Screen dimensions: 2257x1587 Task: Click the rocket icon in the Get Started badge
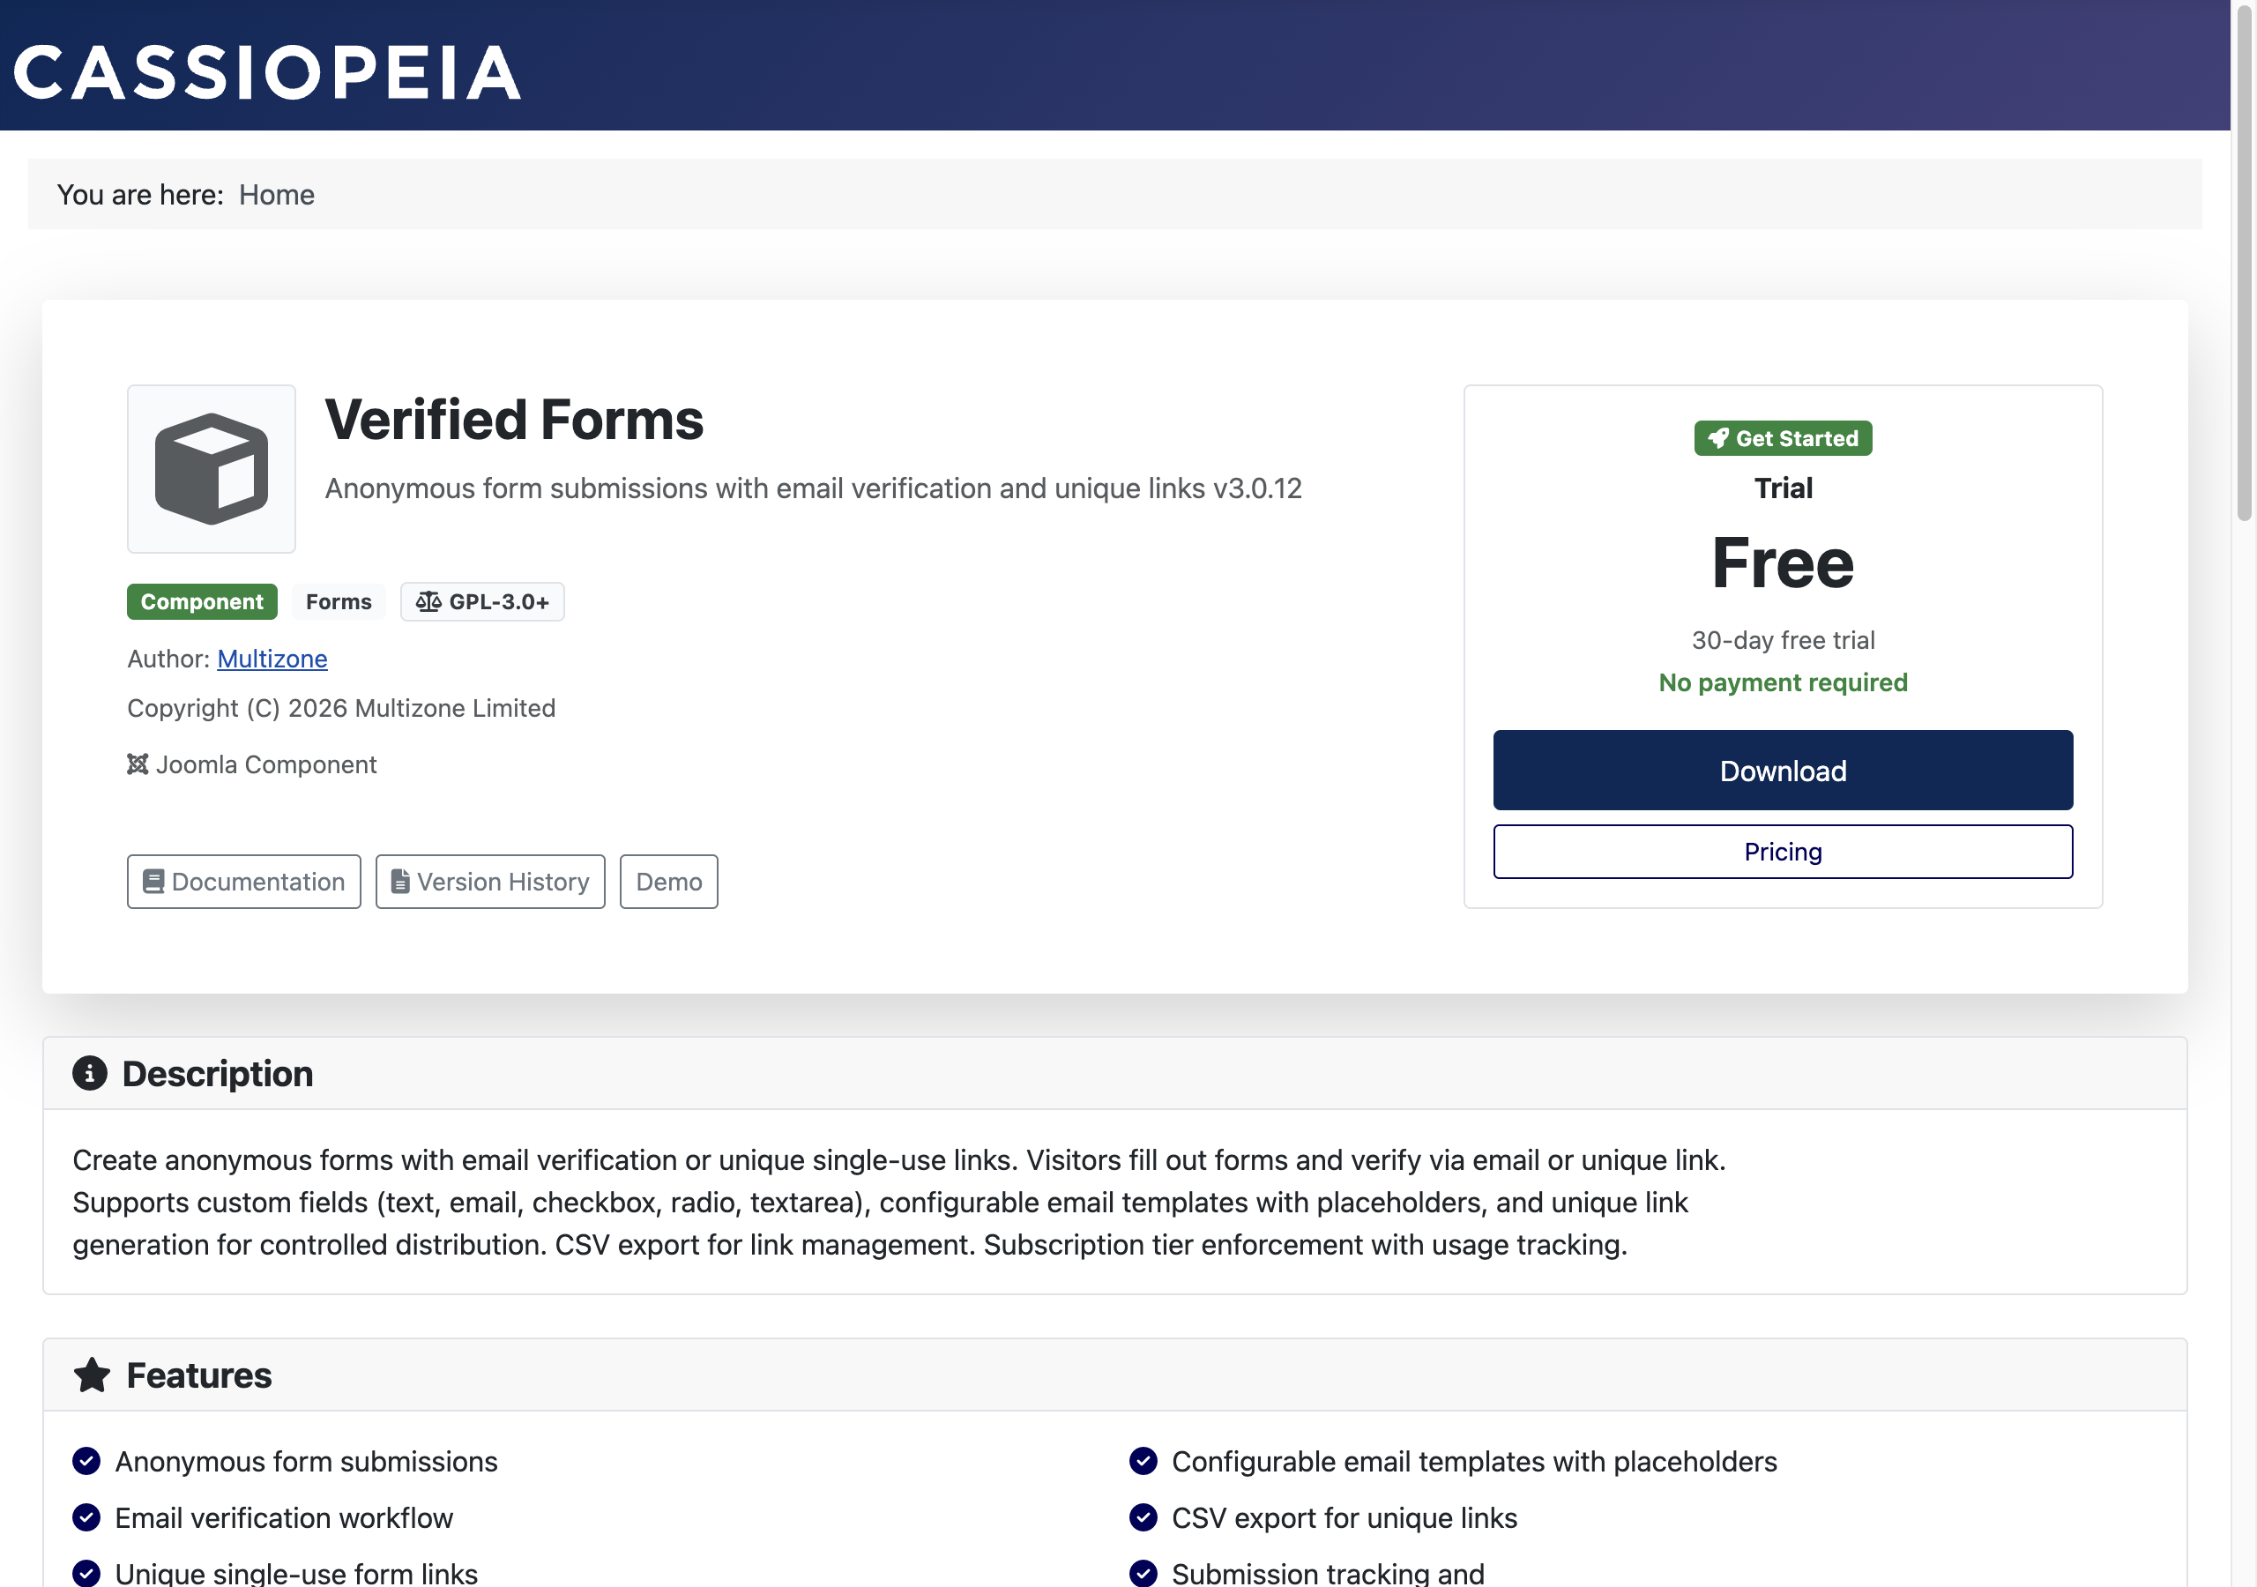tap(1718, 438)
